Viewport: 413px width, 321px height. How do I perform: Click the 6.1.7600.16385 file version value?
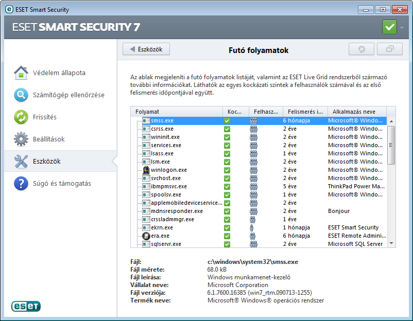(x=260, y=293)
